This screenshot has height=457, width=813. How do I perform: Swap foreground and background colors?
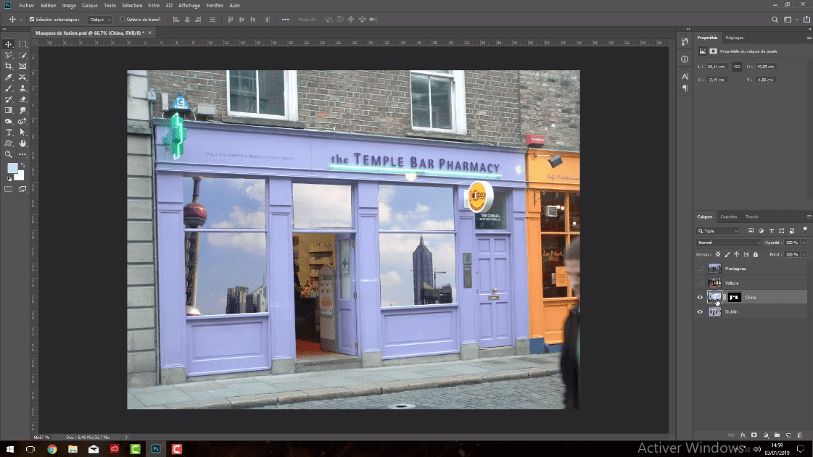tap(22, 165)
